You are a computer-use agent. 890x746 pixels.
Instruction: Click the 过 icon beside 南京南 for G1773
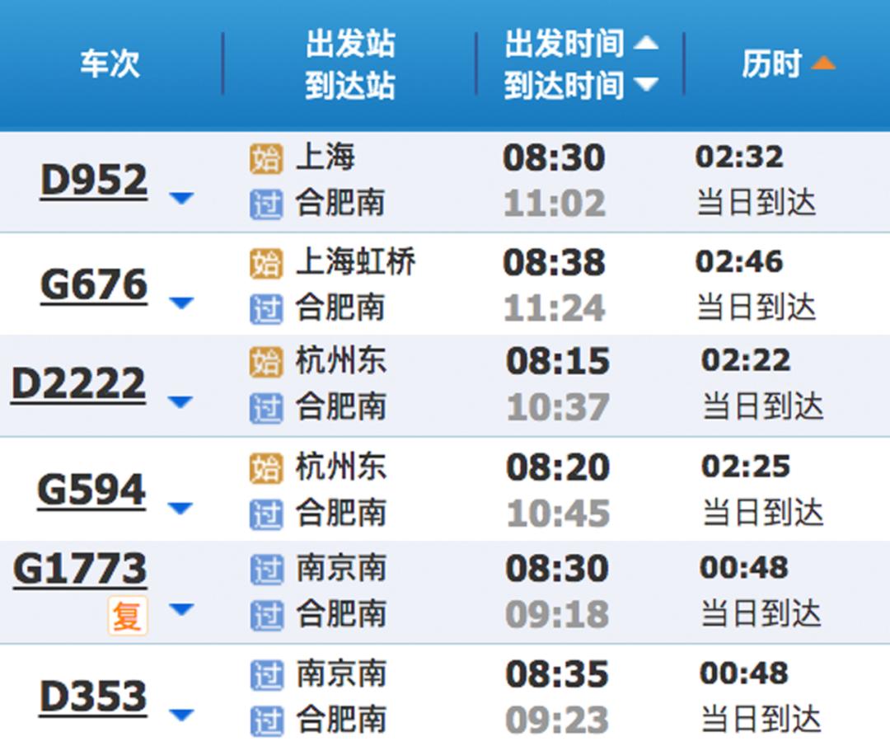[266, 570]
